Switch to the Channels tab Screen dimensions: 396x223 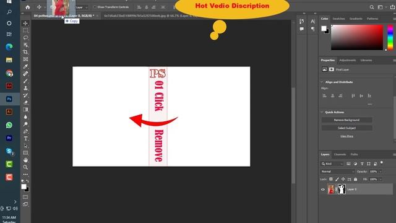pyautogui.click(x=340, y=154)
